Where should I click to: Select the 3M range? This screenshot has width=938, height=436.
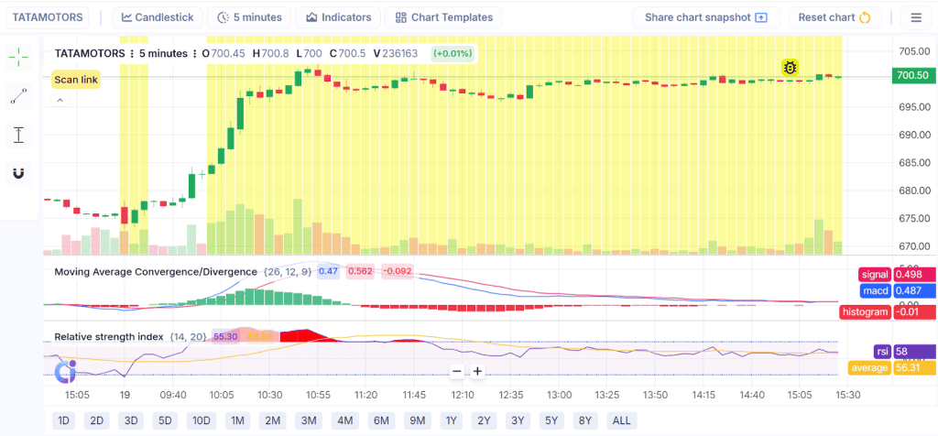(x=308, y=420)
